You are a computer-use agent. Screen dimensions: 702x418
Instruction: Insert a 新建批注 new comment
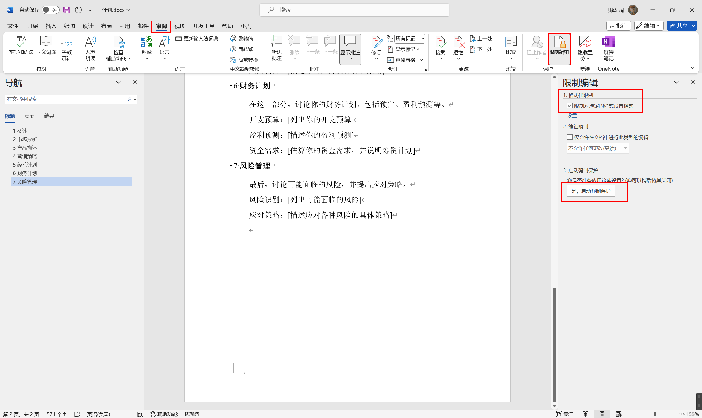276,47
